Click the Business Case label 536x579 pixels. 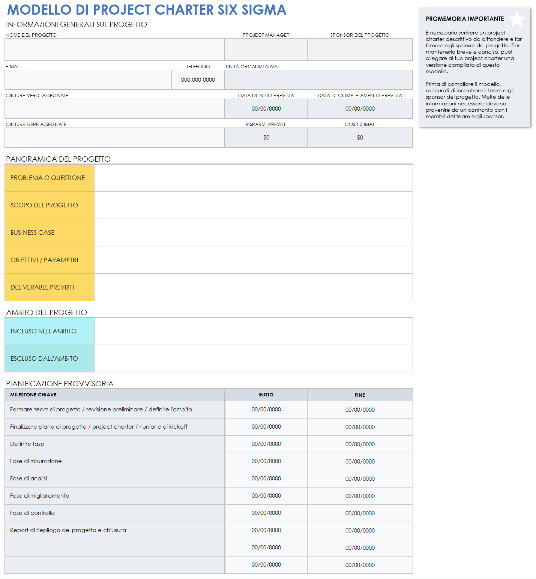tap(50, 232)
